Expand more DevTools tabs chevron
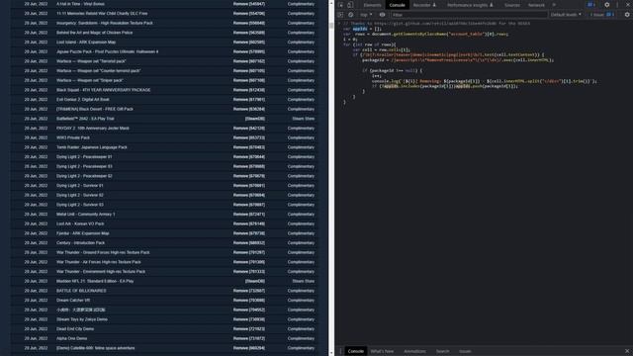This screenshot has width=633, height=356. pos(554,5)
